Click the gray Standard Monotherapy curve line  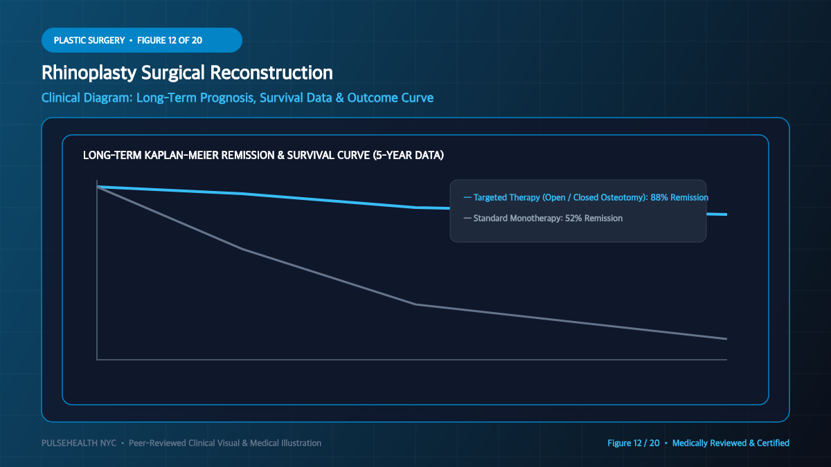point(329,277)
